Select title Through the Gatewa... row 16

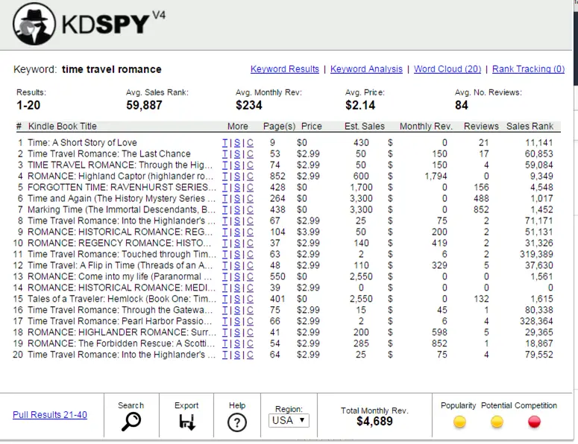[120, 310]
